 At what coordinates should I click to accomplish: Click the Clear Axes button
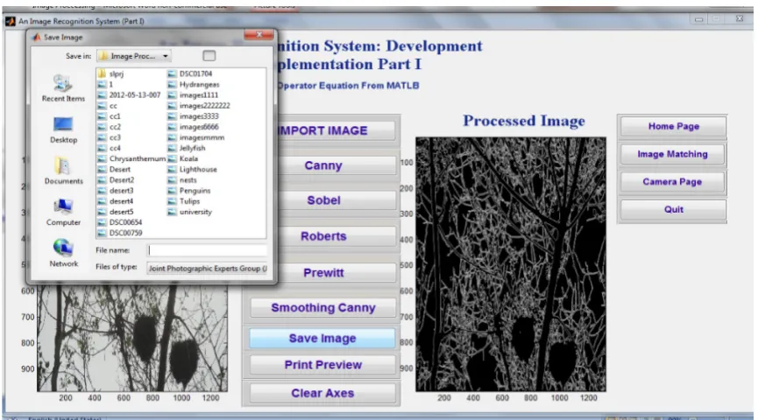pos(323,394)
